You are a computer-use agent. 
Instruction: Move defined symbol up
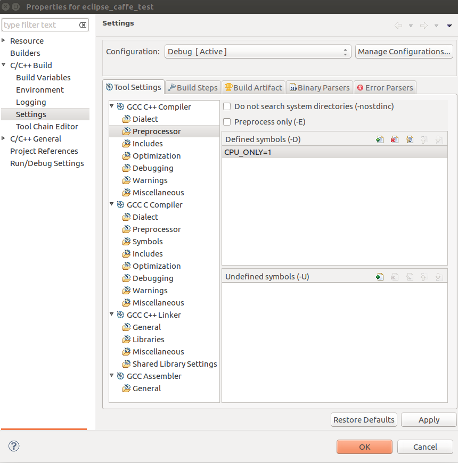click(x=424, y=139)
